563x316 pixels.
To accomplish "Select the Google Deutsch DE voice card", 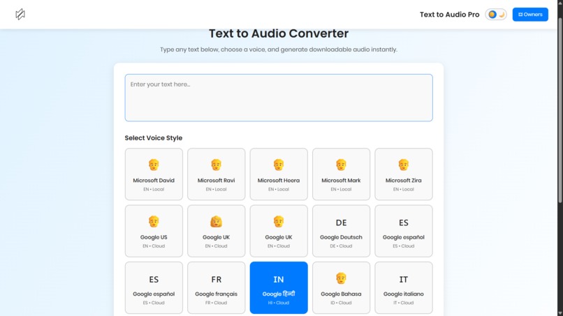I will point(341,231).
